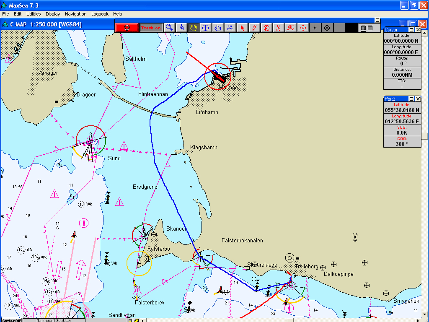This screenshot has width=429, height=322.
Task: Collapse the Cursor panel with its box button
Action: point(411,30)
